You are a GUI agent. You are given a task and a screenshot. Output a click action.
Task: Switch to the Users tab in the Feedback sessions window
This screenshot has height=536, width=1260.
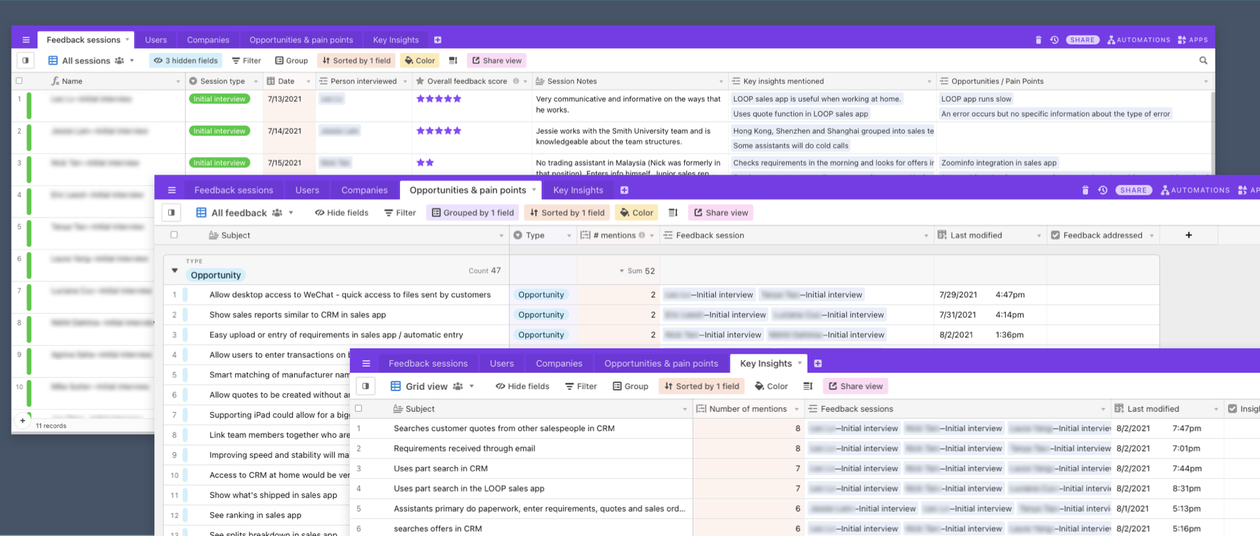coord(156,40)
